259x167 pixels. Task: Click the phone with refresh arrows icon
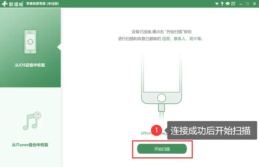[x=30, y=42]
